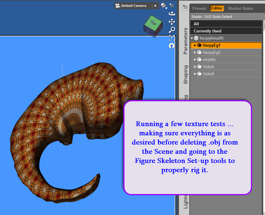Viewport: 265px width, 215px height.
Task: Expand the middle surface
Action: 195,60
